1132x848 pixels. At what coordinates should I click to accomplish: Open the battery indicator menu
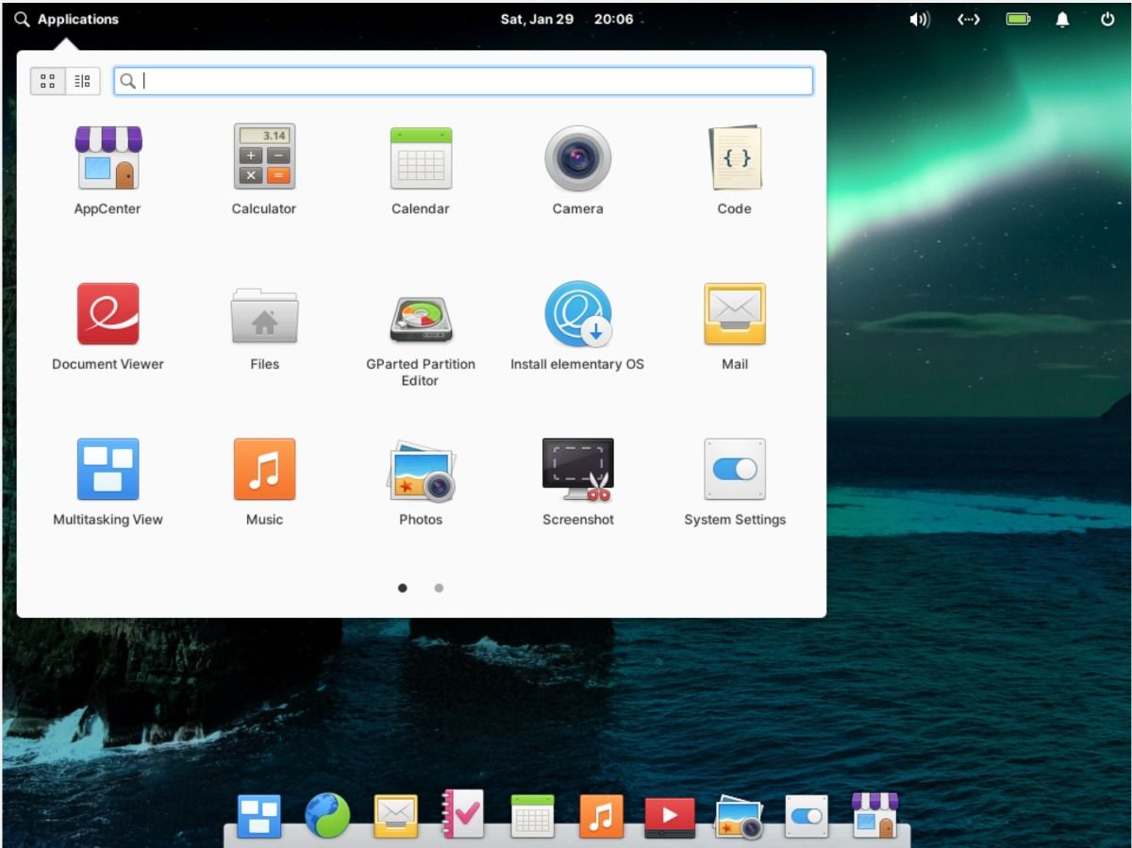click(x=1018, y=18)
